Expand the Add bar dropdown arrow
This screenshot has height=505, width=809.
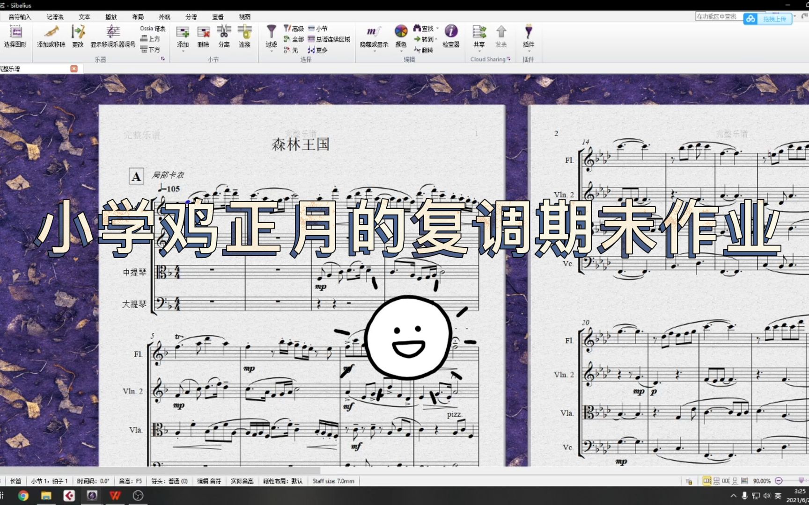183,51
